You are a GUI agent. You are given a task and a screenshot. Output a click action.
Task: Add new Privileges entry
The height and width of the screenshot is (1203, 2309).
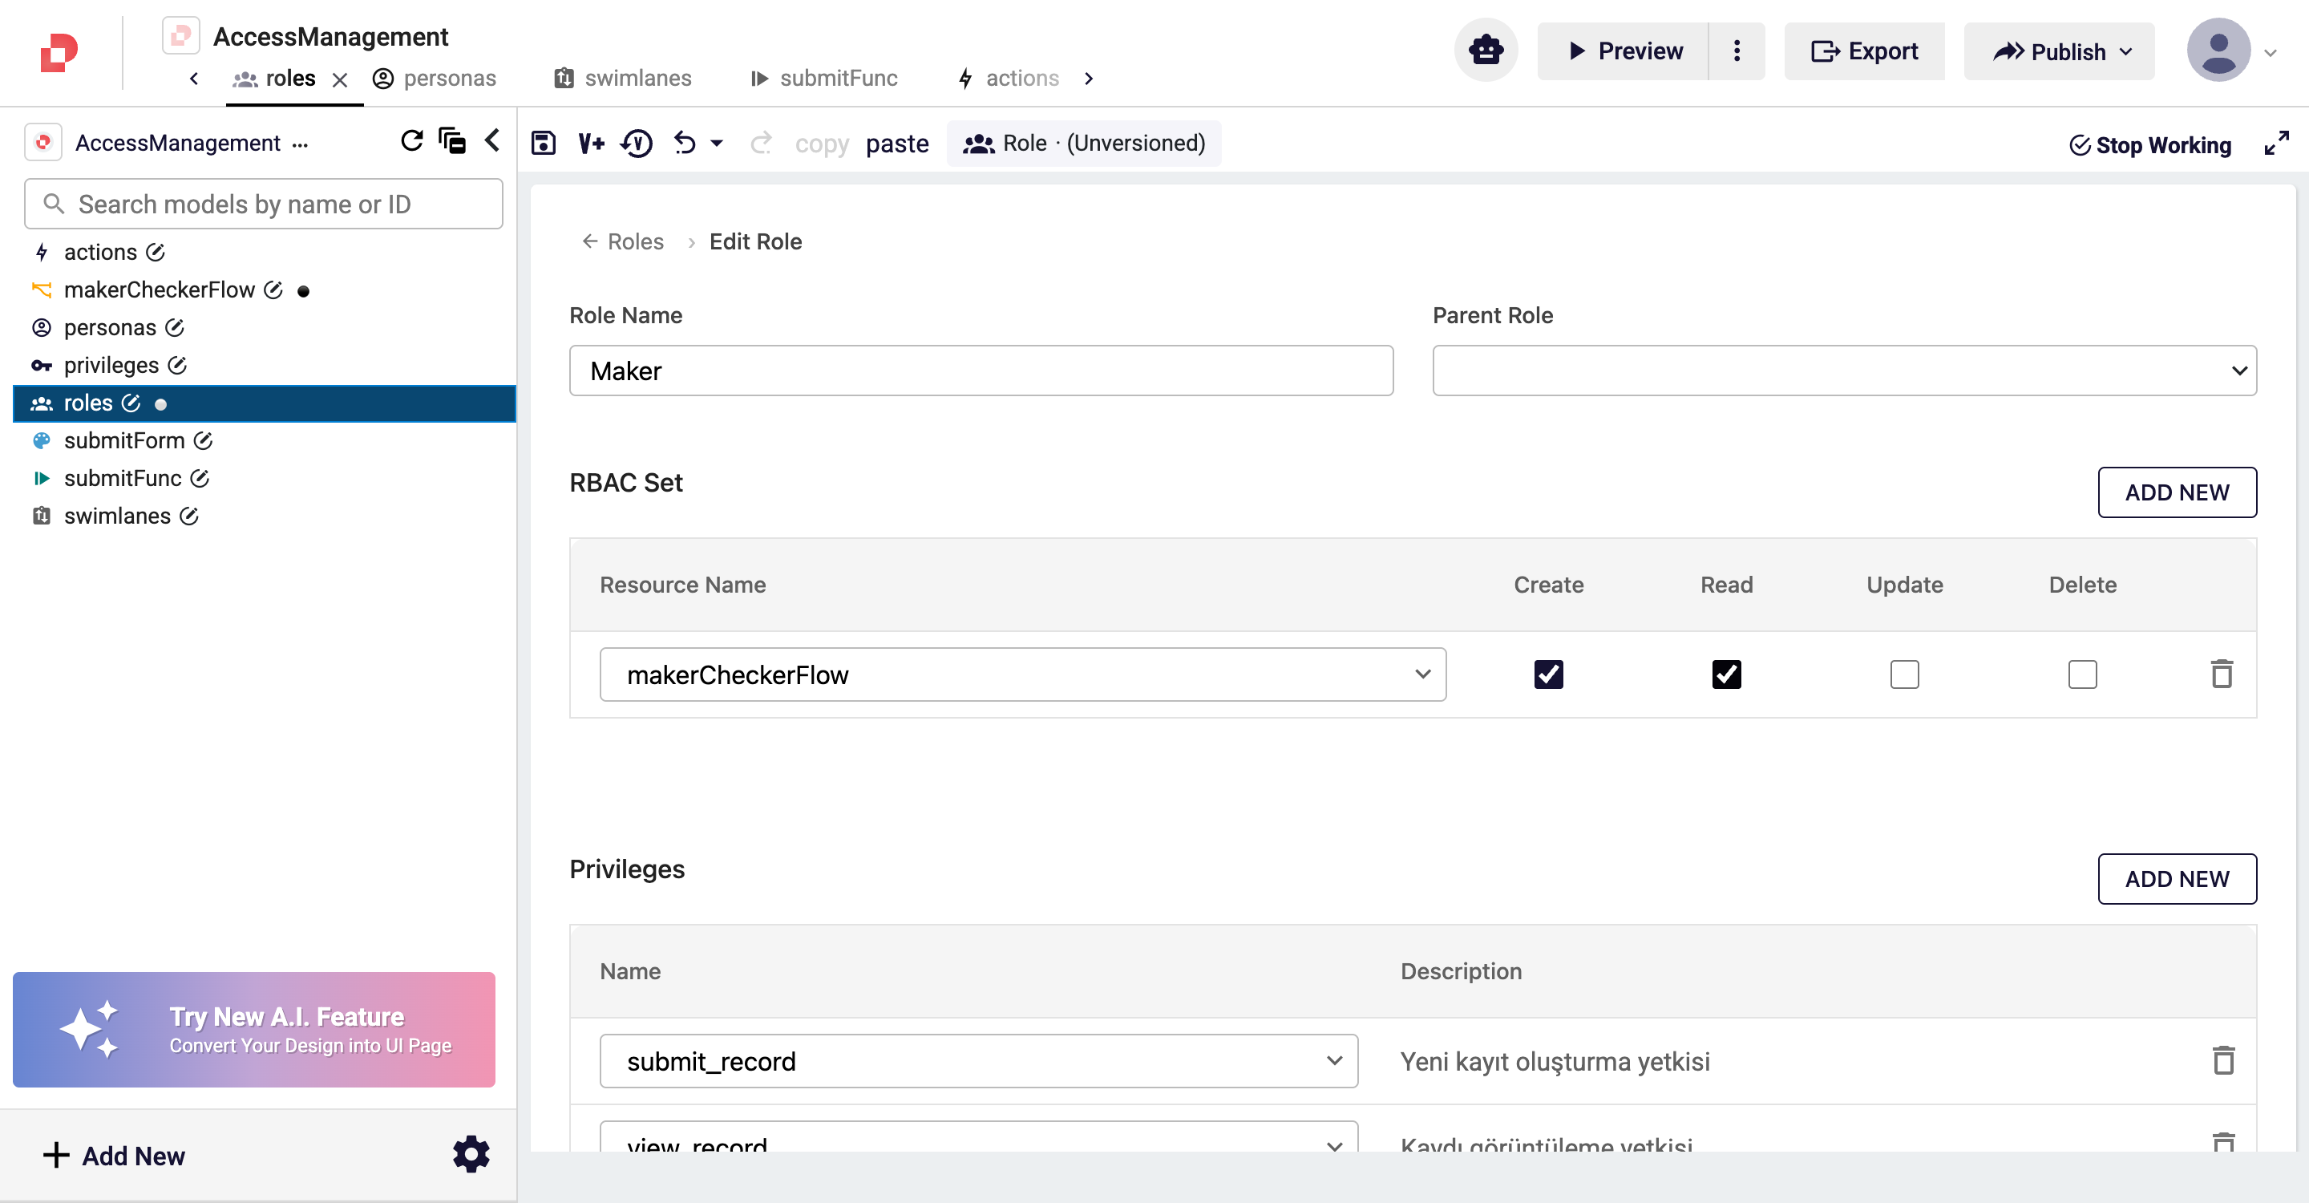tap(2177, 878)
